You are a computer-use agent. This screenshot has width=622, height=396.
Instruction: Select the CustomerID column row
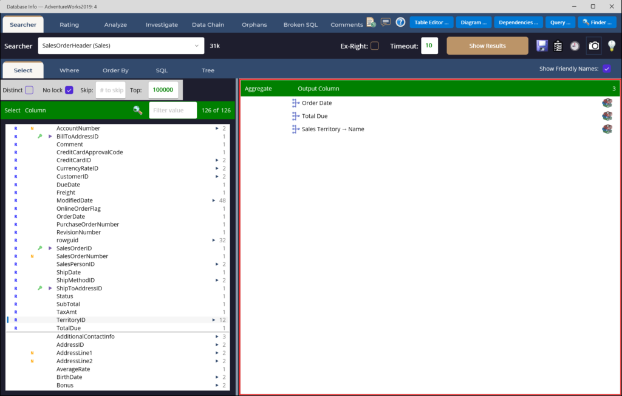118,176
